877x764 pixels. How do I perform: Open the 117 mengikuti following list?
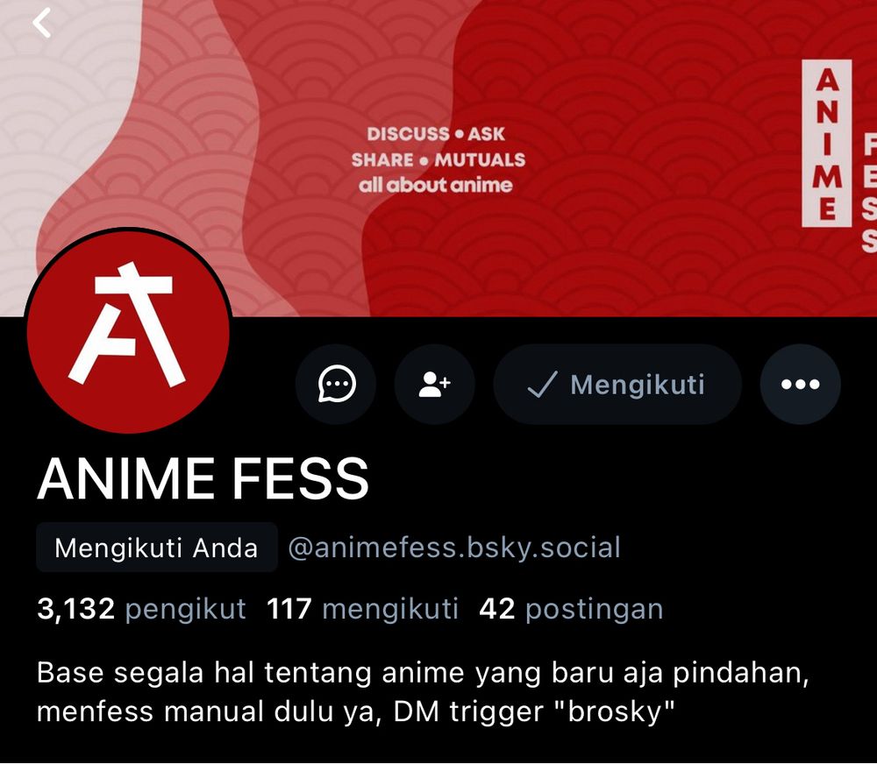[362, 609]
